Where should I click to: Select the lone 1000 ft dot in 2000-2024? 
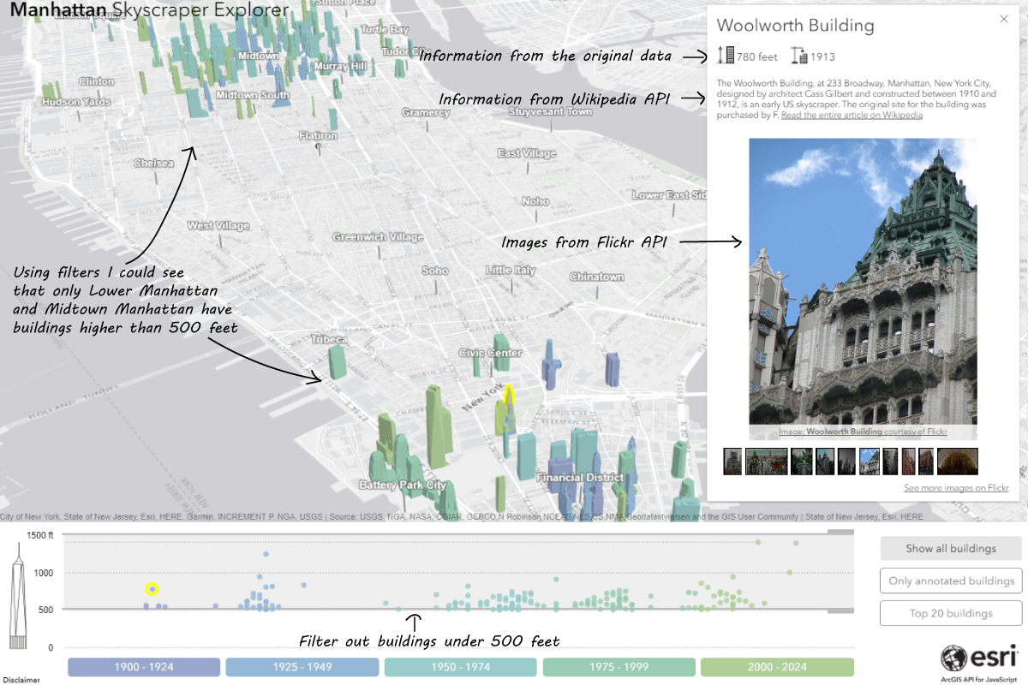pos(789,572)
